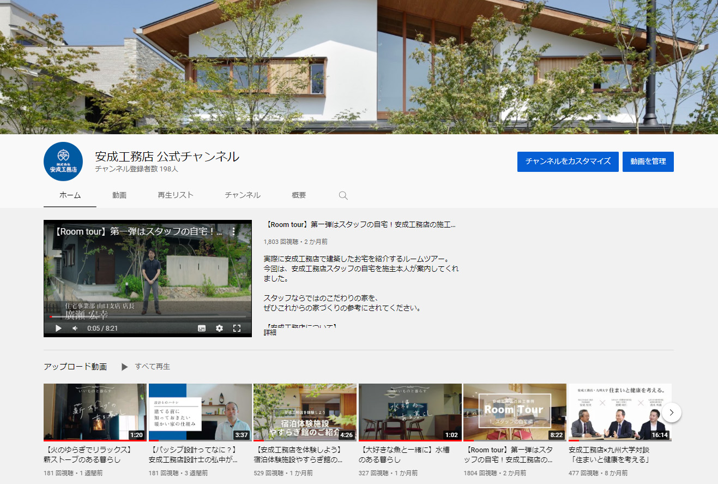Open the 薪ストーブのある暮らし video thumbnail

pyautogui.click(x=95, y=412)
